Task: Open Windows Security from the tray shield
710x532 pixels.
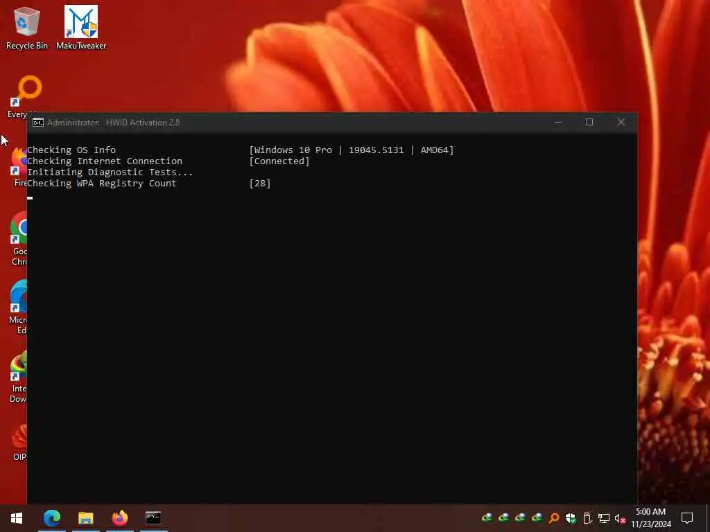Action: [571, 518]
